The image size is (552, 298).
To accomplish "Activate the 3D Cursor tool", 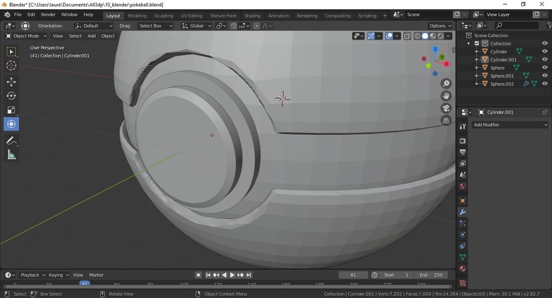I will pos(11,66).
